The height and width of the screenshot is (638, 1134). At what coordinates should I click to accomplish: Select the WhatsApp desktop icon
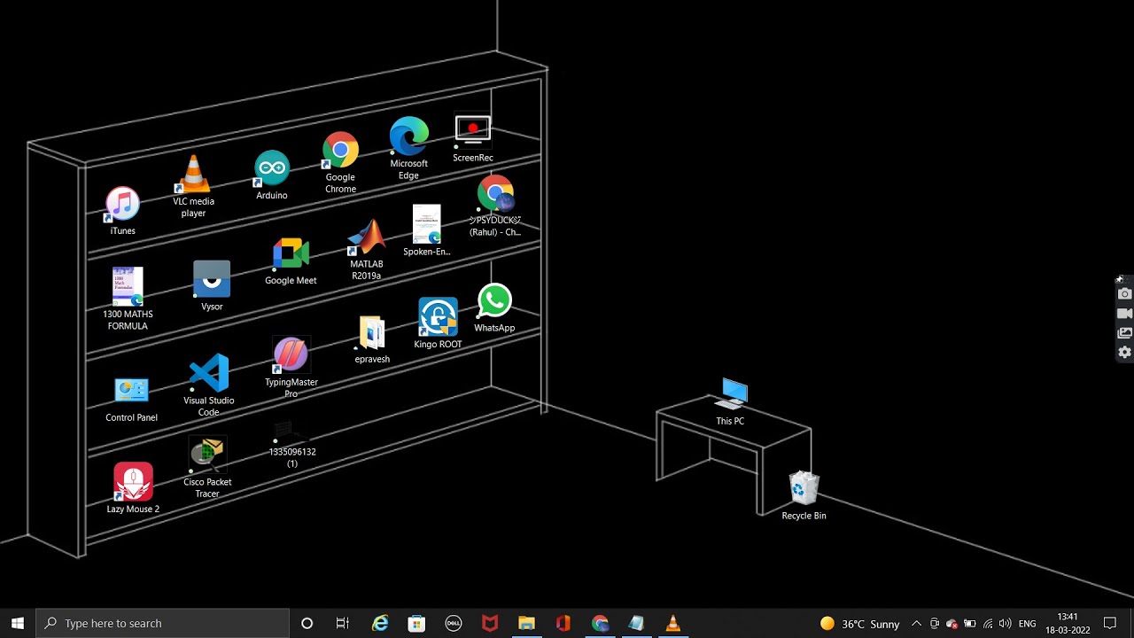pyautogui.click(x=494, y=308)
